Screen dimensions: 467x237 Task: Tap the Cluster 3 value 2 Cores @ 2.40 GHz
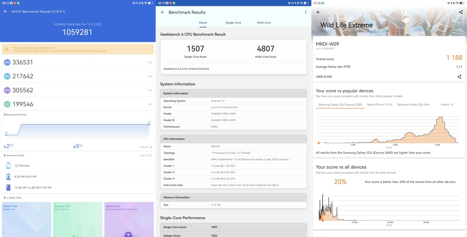coord(223,179)
